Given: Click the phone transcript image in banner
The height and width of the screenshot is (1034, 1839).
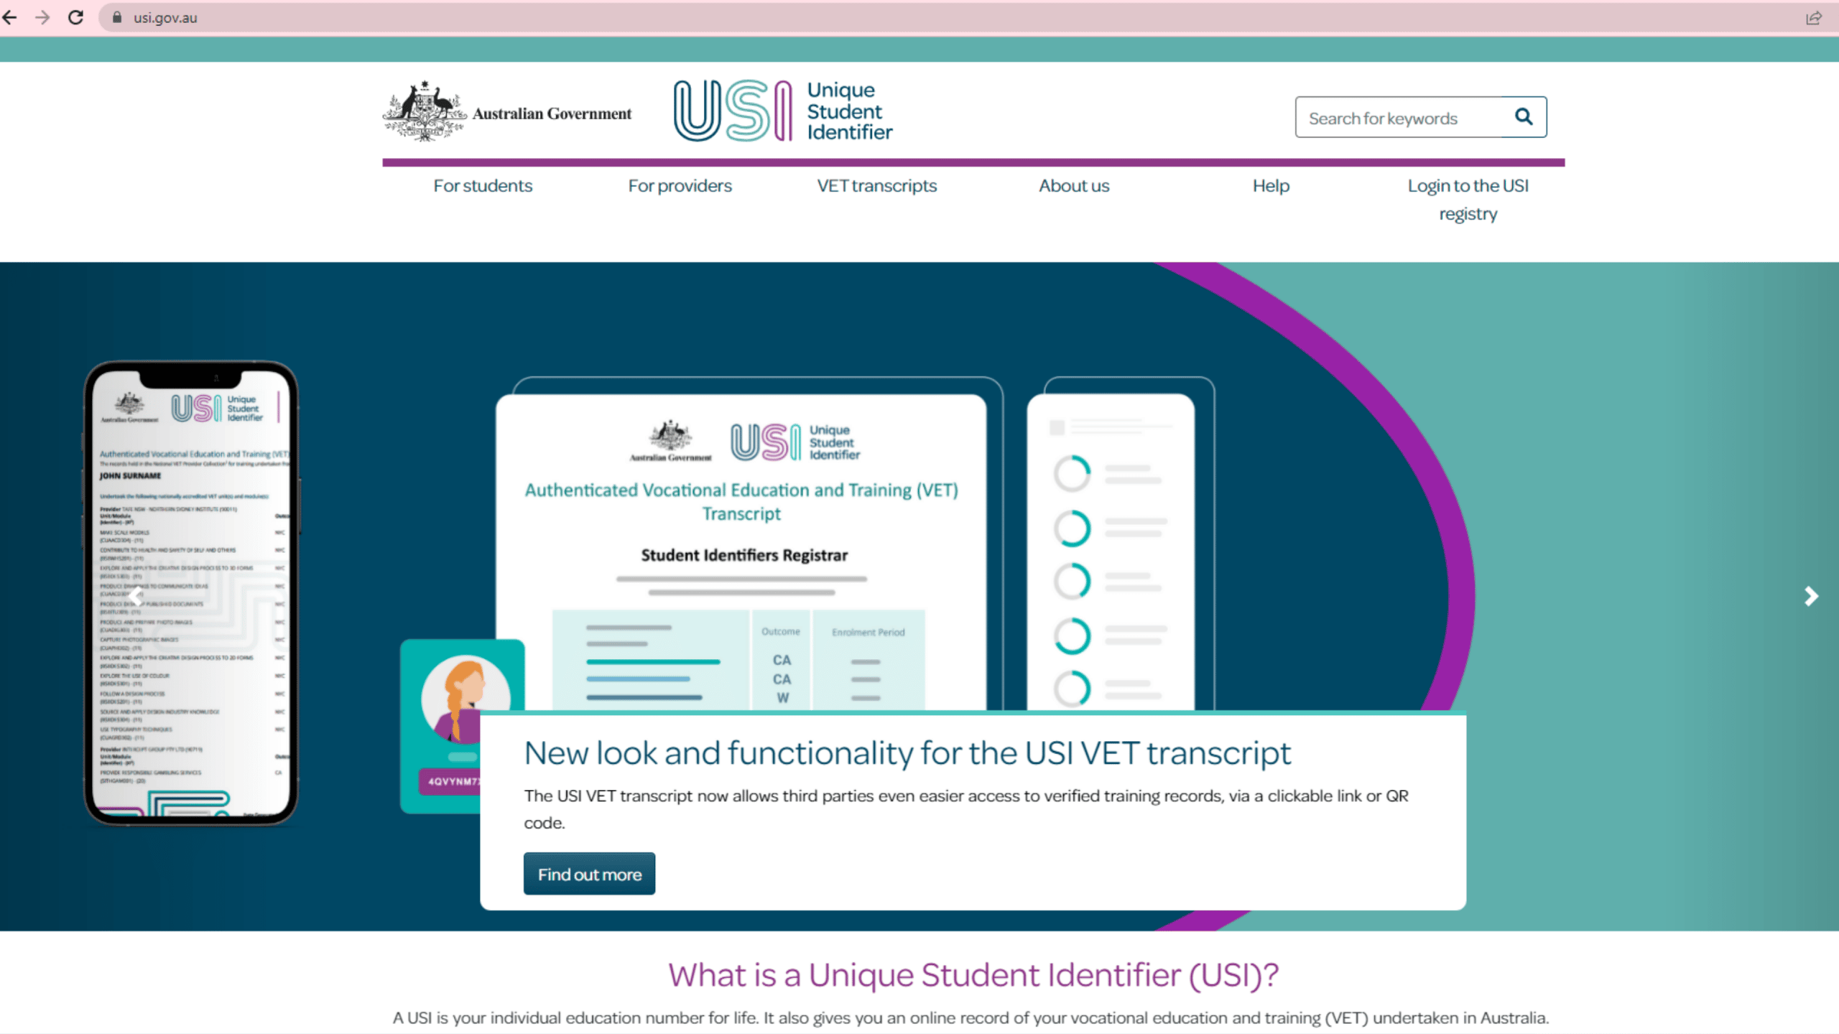Looking at the screenshot, I should click(191, 593).
